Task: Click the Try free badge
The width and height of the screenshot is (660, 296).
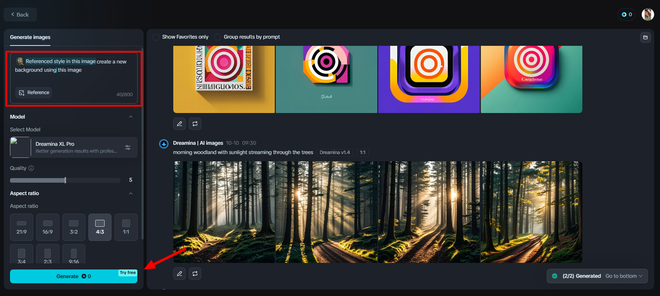Action: click(x=128, y=273)
